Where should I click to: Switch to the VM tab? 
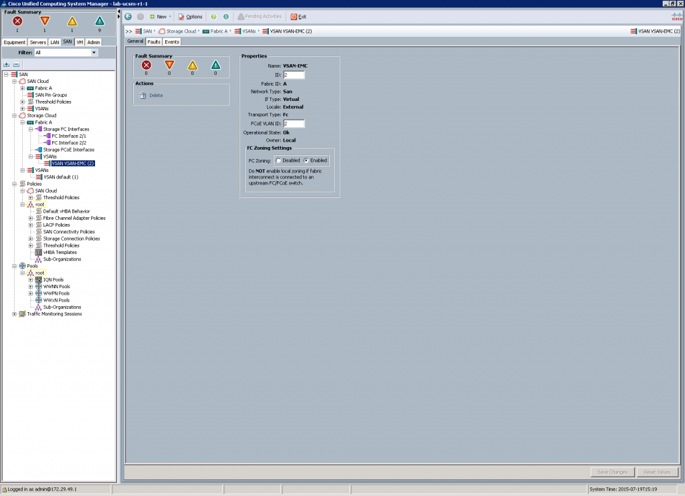coord(80,42)
